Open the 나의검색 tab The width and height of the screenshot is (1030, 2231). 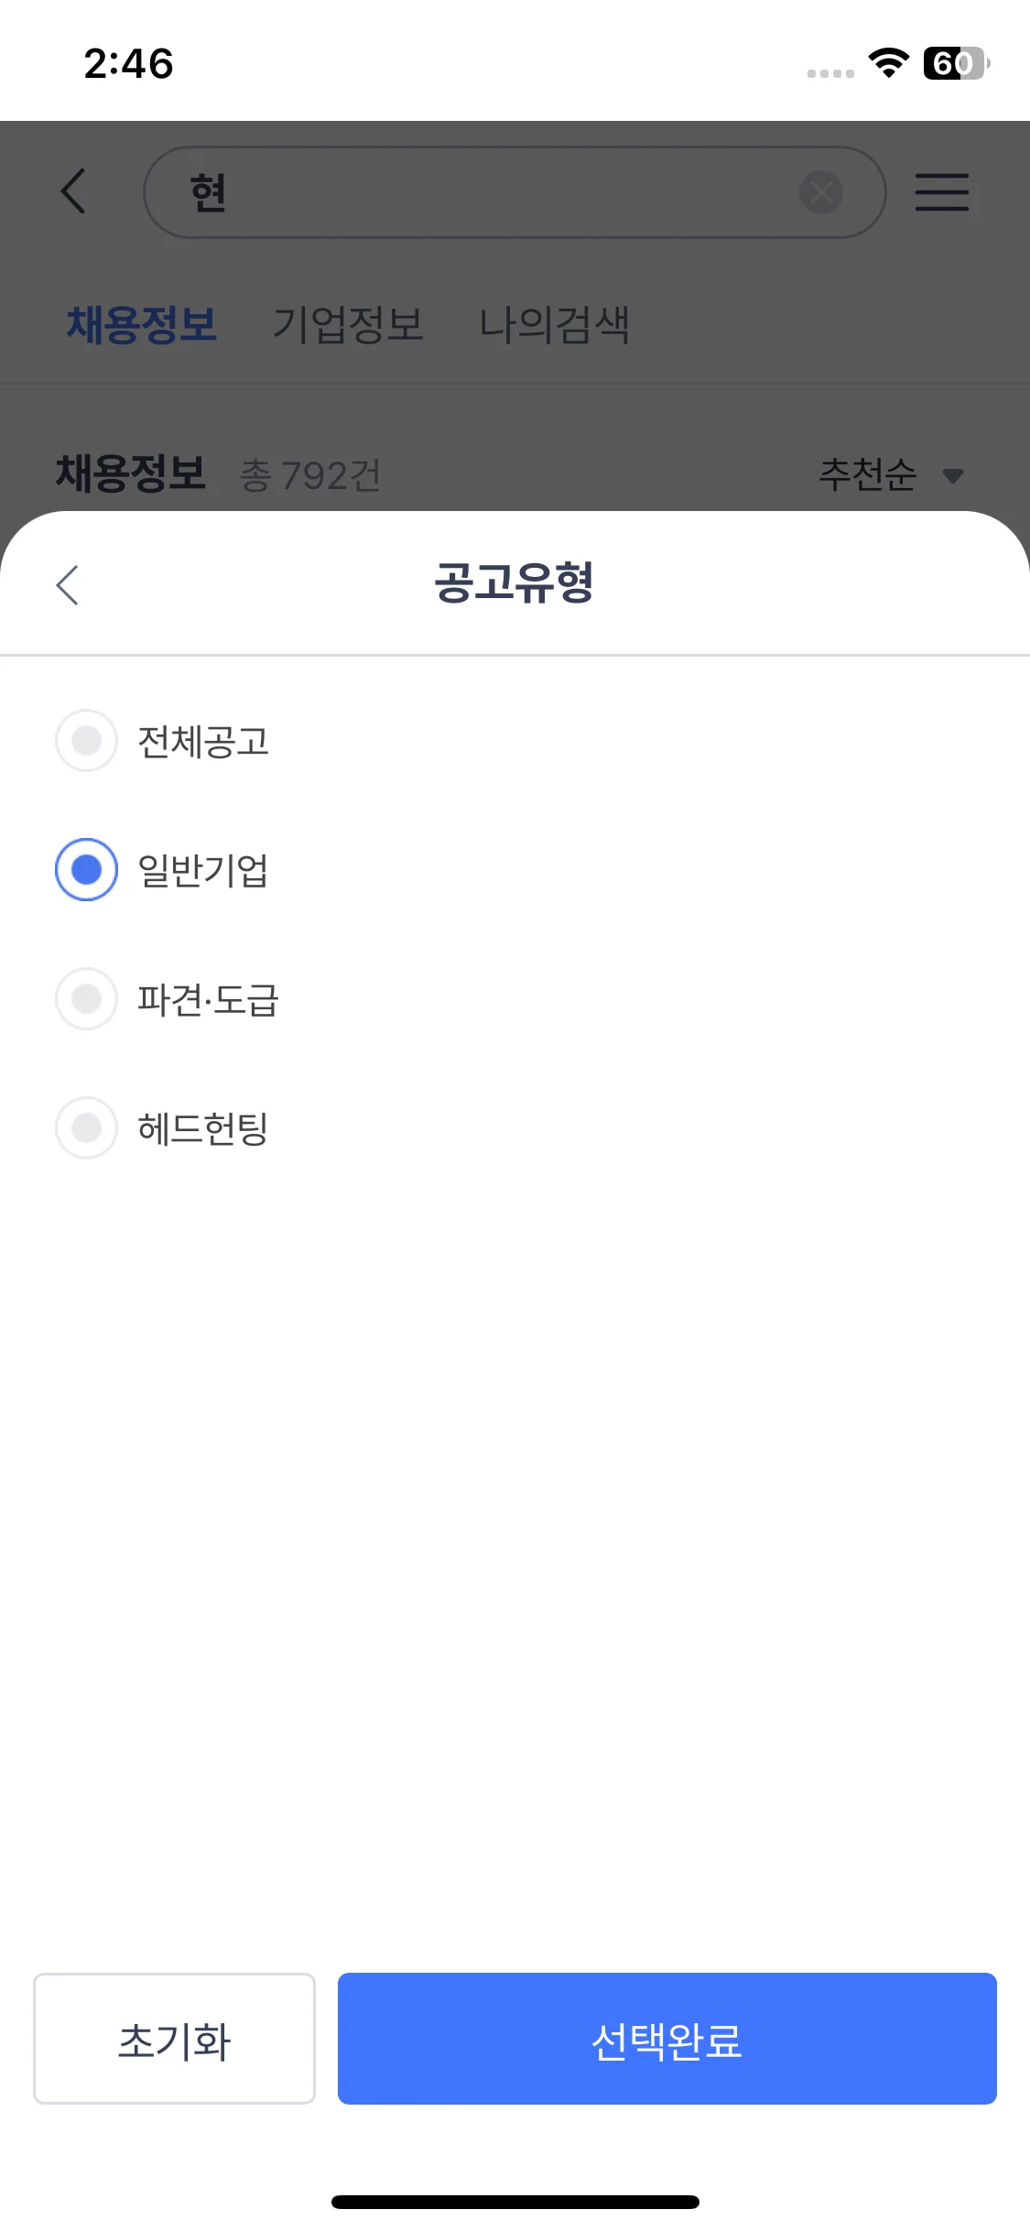pyautogui.click(x=555, y=325)
